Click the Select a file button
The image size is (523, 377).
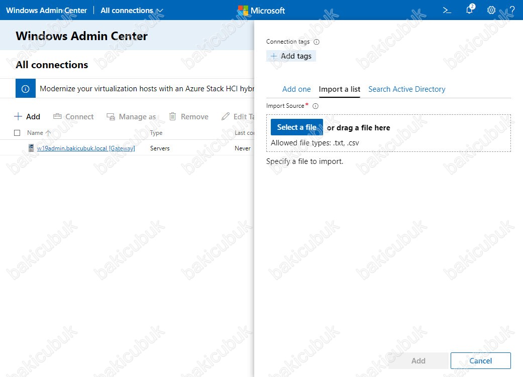click(296, 127)
